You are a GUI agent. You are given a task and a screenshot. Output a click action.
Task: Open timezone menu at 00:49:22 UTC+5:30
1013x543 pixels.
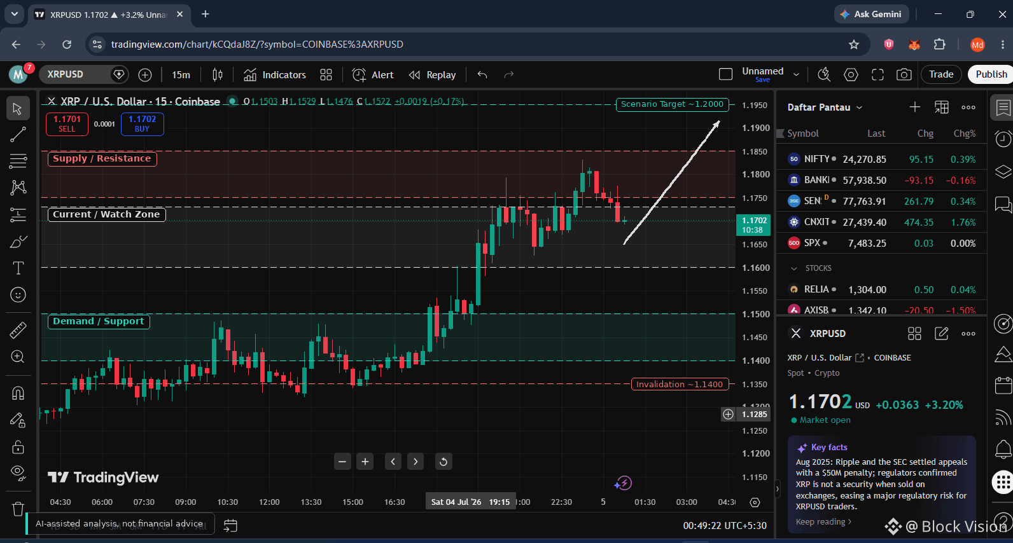point(725,526)
